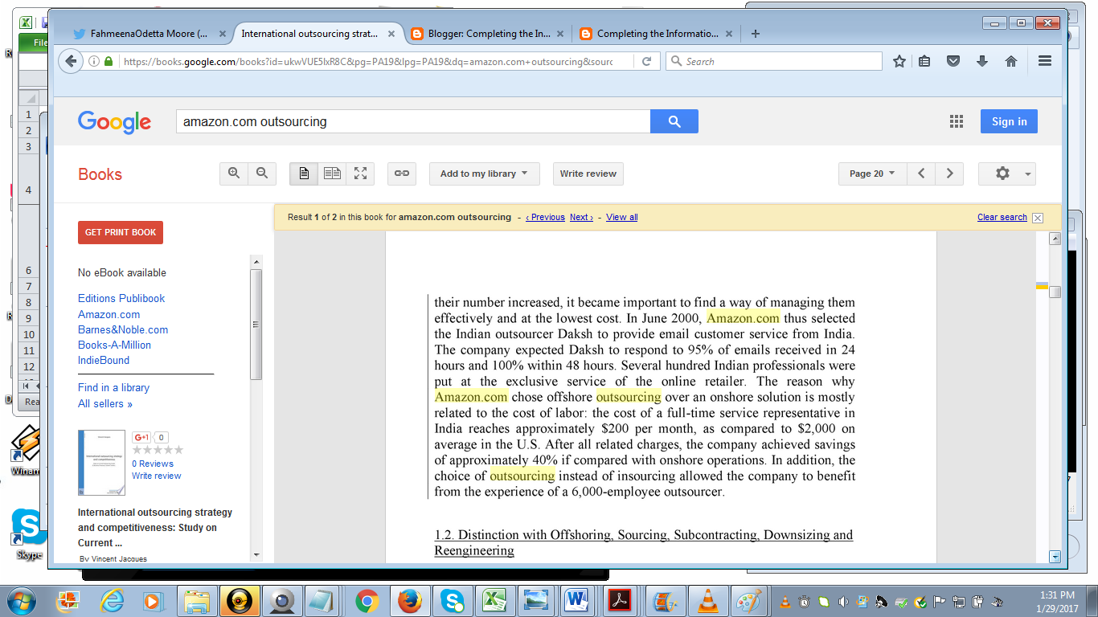Click the Sign in button
1098x617 pixels.
pyautogui.click(x=1009, y=121)
